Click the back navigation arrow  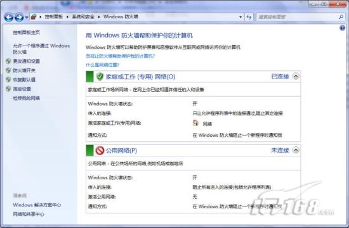pyautogui.click(x=9, y=17)
